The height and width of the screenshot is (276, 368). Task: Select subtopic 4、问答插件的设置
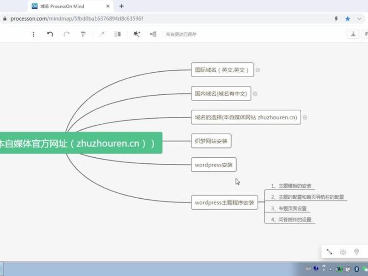(x=291, y=219)
